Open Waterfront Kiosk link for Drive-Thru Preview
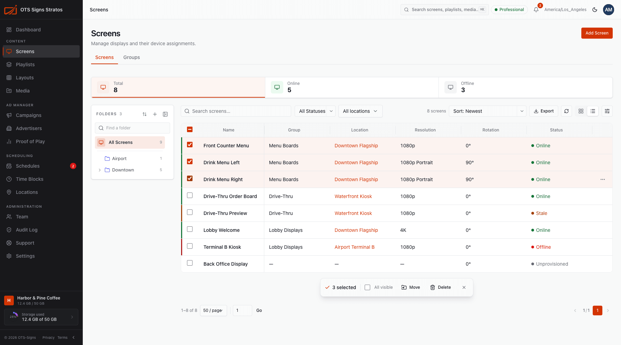This screenshot has width=621, height=345. coord(353,213)
